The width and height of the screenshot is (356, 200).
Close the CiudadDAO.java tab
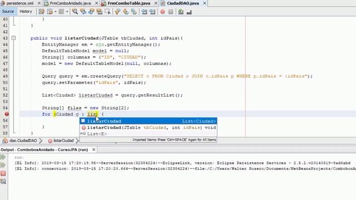click(205, 3)
